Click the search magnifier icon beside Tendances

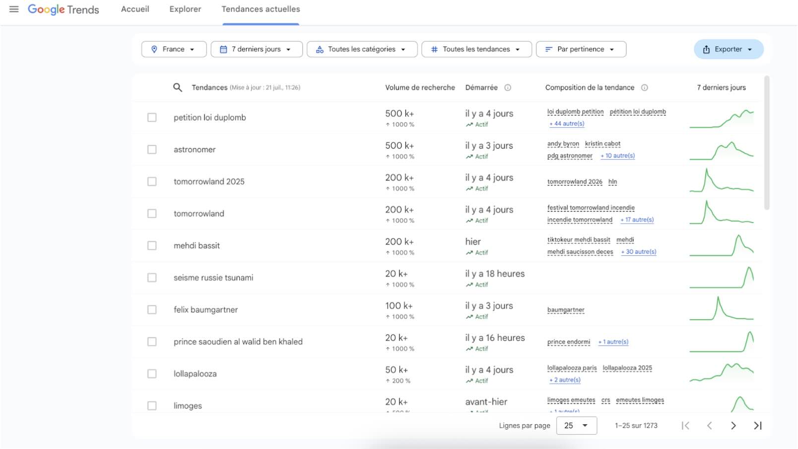point(177,87)
